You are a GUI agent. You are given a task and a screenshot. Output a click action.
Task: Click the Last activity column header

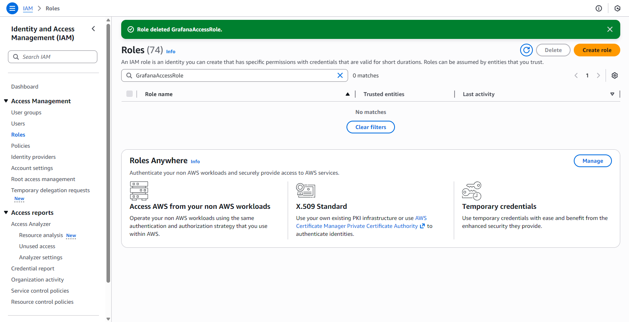[479, 94]
